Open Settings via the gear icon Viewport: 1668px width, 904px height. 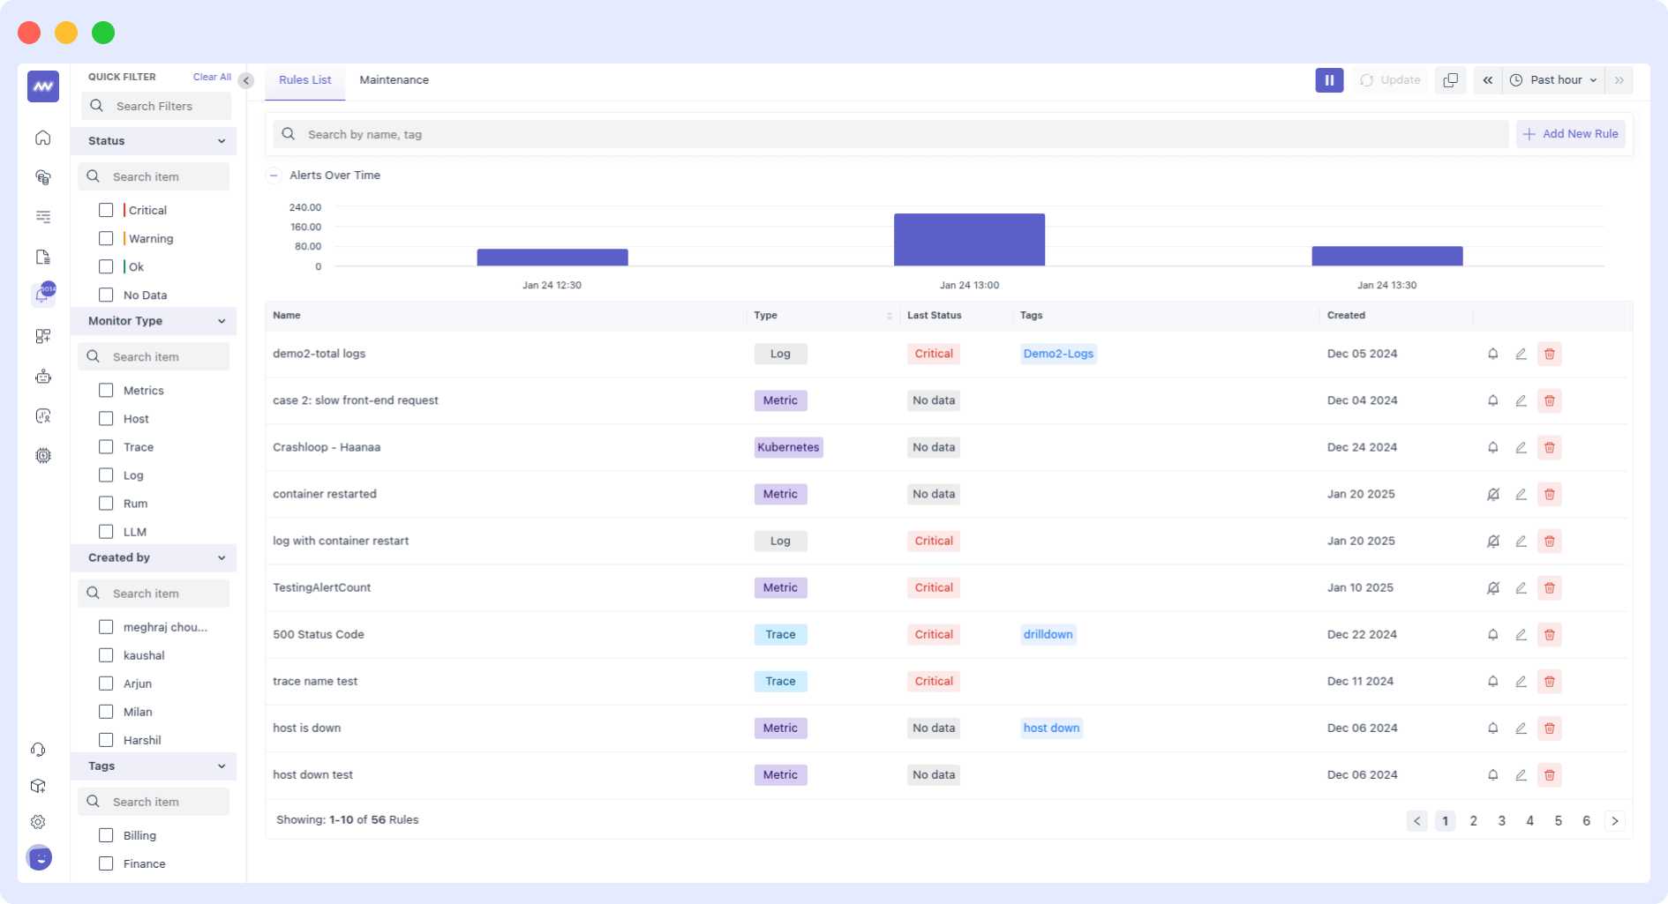click(38, 821)
